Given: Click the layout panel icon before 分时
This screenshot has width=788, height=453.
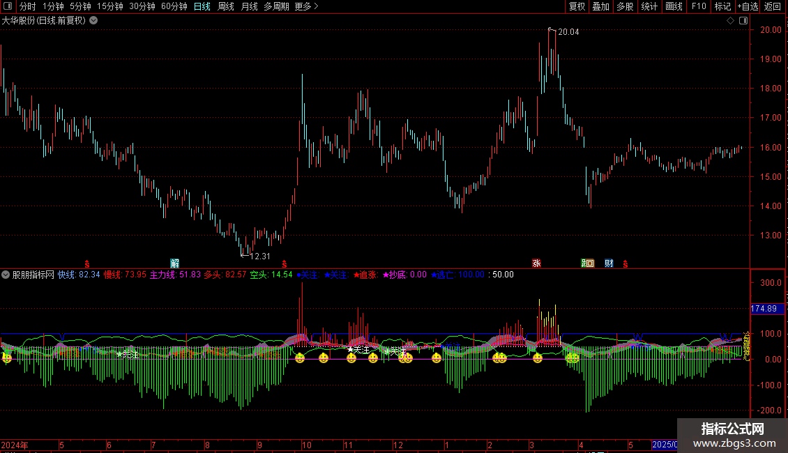Looking at the screenshot, I should (8, 6).
